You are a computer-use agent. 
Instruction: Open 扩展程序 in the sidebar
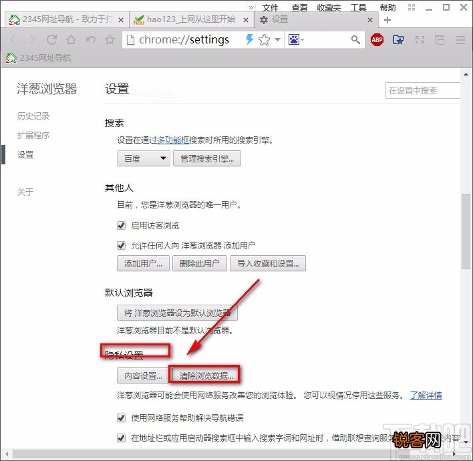click(33, 135)
